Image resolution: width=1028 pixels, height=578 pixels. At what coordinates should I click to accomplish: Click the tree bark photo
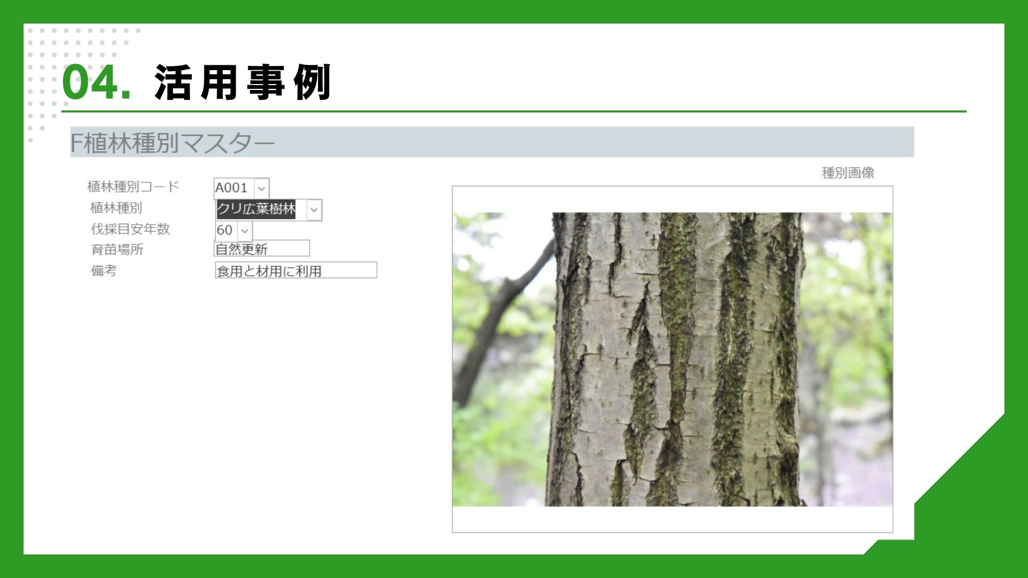point(672,359)
